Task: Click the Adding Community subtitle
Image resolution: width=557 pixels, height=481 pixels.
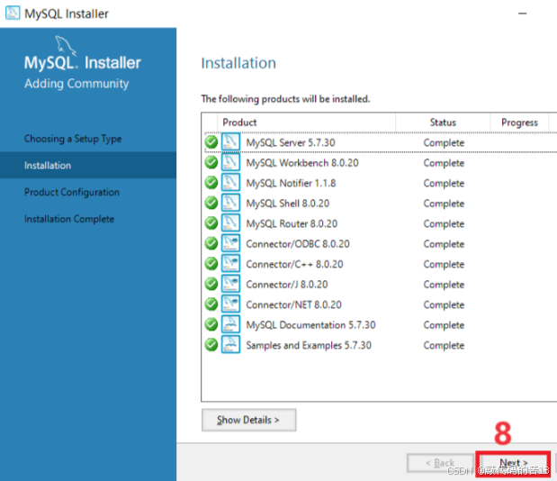Action: tap(76, 84)
